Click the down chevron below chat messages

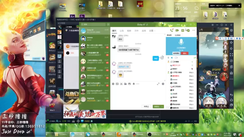click(165, 80)
